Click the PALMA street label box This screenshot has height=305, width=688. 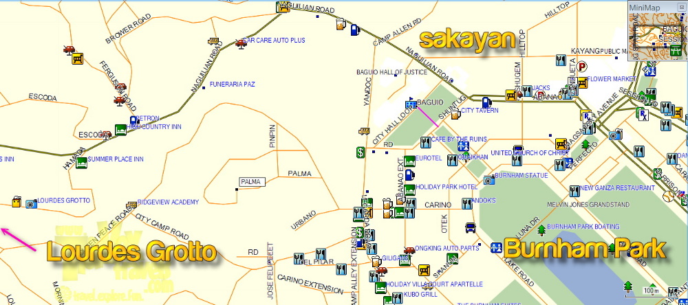pos(251,181)
